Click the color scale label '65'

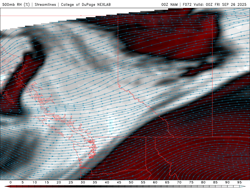[167, 182]
